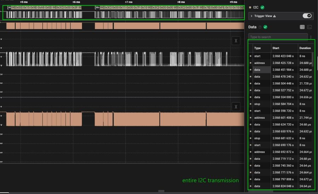Open the Data help question-mark icon
Image resolution: width=318 pixels, height=194 pixels.
[260, 27]
